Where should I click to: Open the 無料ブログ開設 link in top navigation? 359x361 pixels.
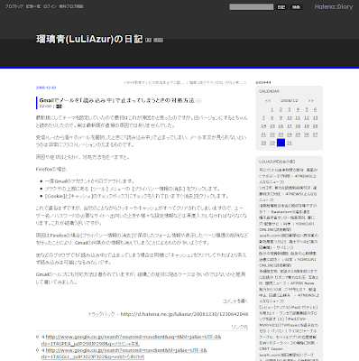(x=71, y=6)
